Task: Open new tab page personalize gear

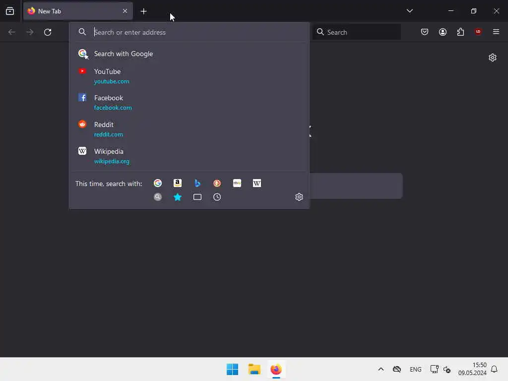Action: (493, 58)
